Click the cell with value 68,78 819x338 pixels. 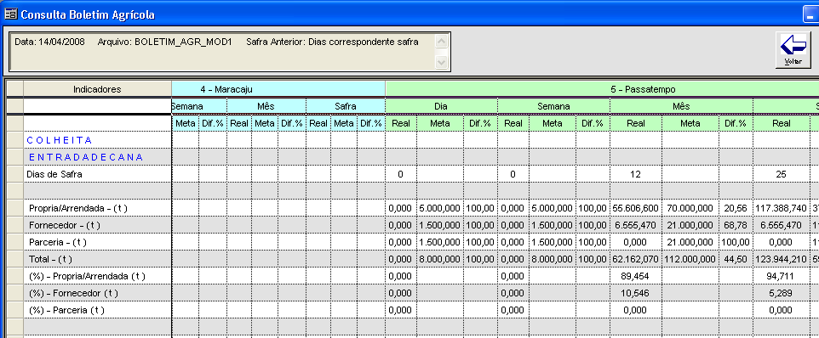click(736, 225)
